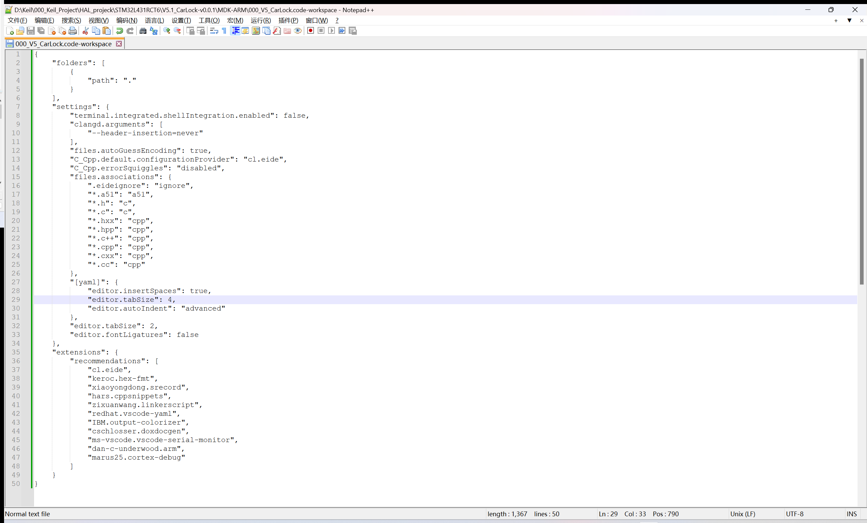Viewport: 867px width, 523px height.
Task: Open the 插件(P) menu
Action: [288, 21]
